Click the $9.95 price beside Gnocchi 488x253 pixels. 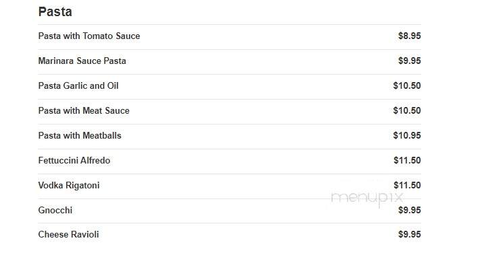(409, 210)
